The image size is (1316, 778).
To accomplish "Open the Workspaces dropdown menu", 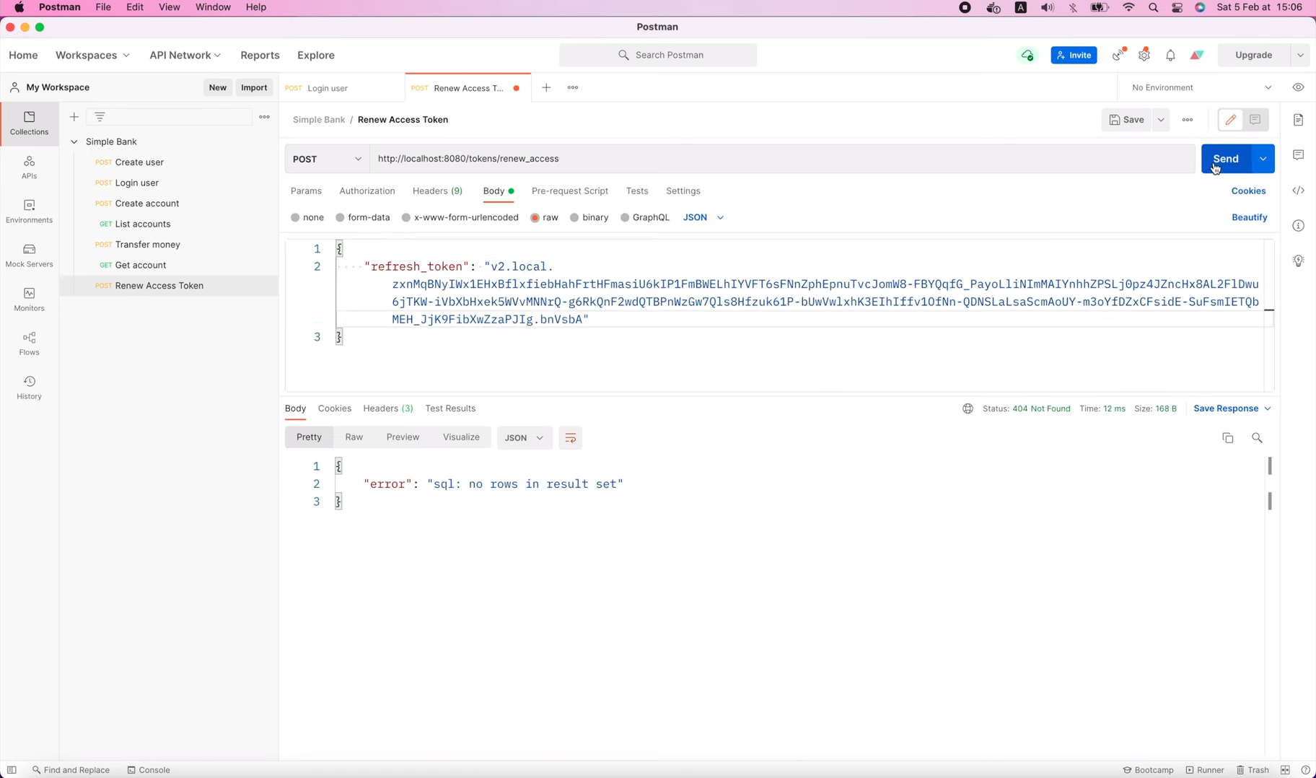I will 93,56.
